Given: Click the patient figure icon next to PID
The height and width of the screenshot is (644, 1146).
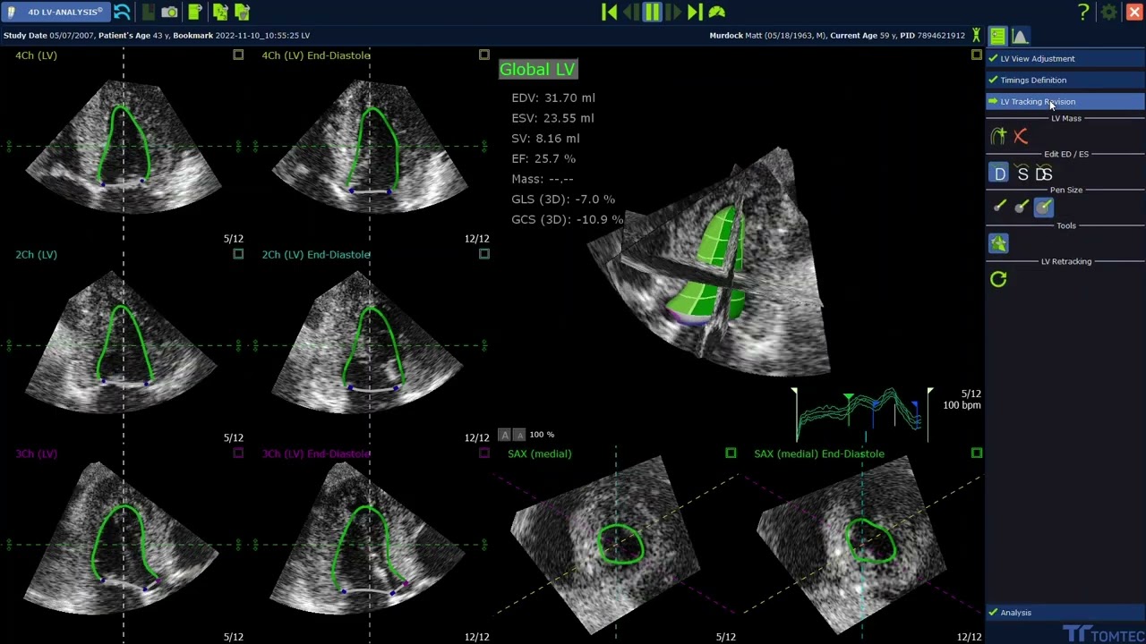Looking at the screenshot, I should click(x=976, y=36).
